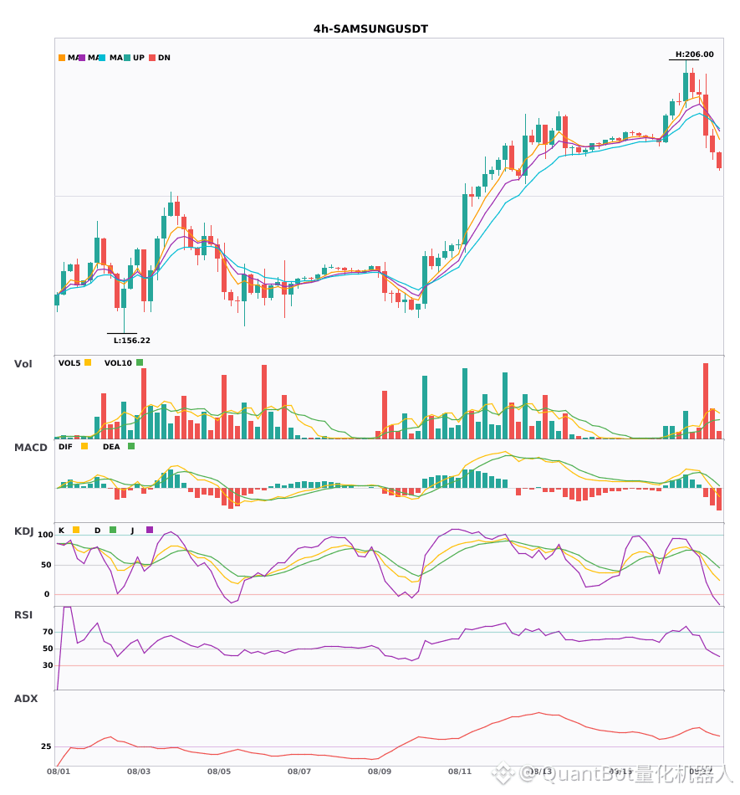Click the KDJ 50 level label

[x=46, y=565]
